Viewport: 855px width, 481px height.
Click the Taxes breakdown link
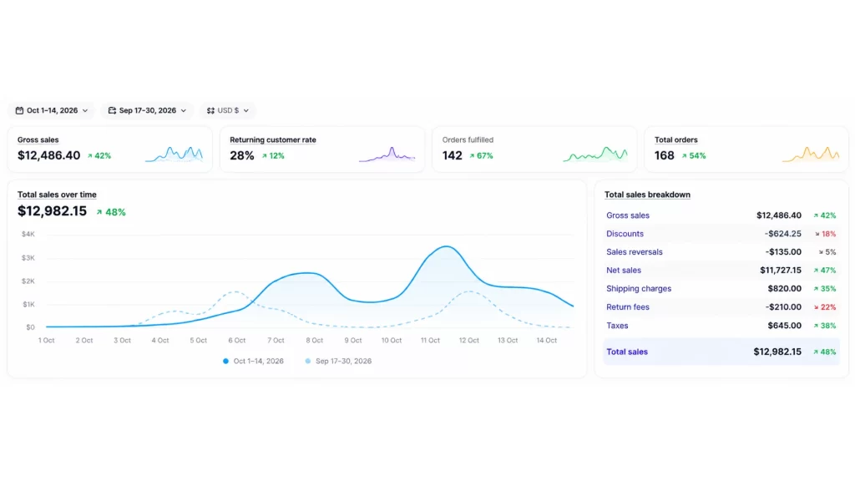pyautogui.click(x=617, y=326)
